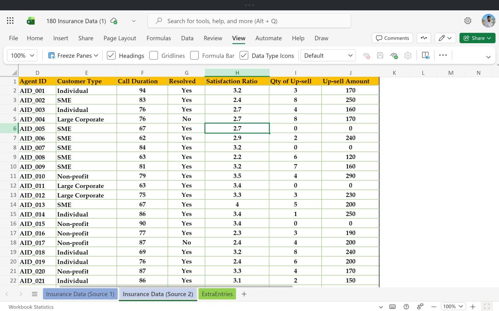The height and width of the screenshot is (311, 499).
Task: Click the Workbook Statistics status text
Action: click(31, 307)
